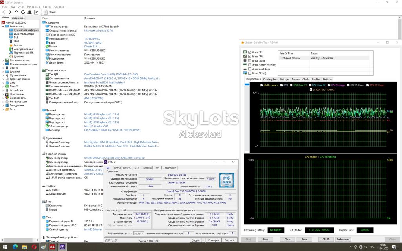The image size is (402, 251).
Task: Expand the Сеть tree node
Action: pyautogui.click(x=3, y=83)
